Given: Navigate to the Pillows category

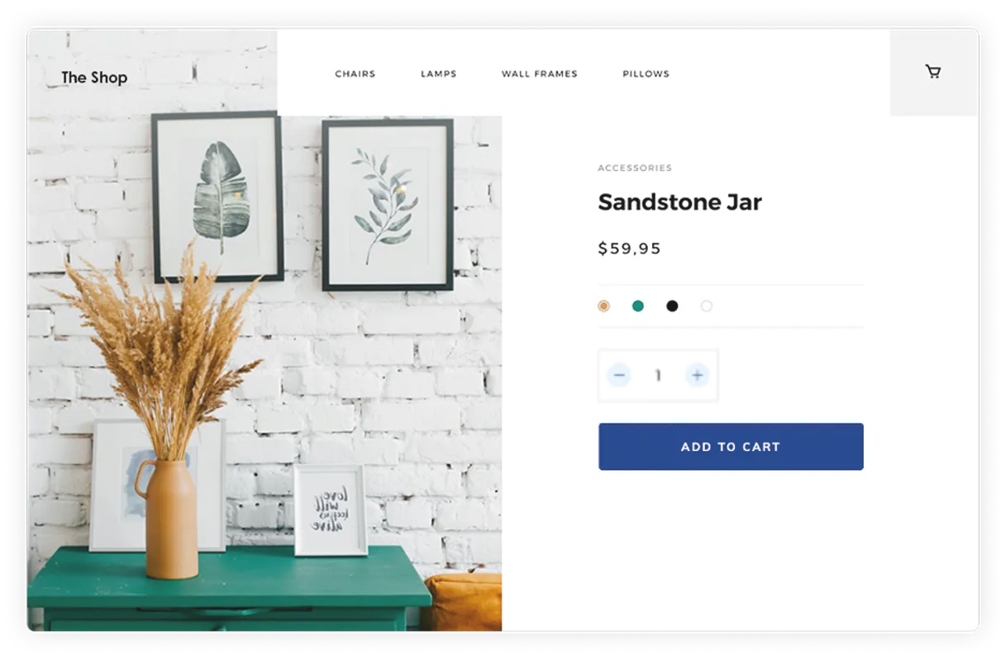Looking at the screenshot, I should click(x=646, y=73).
